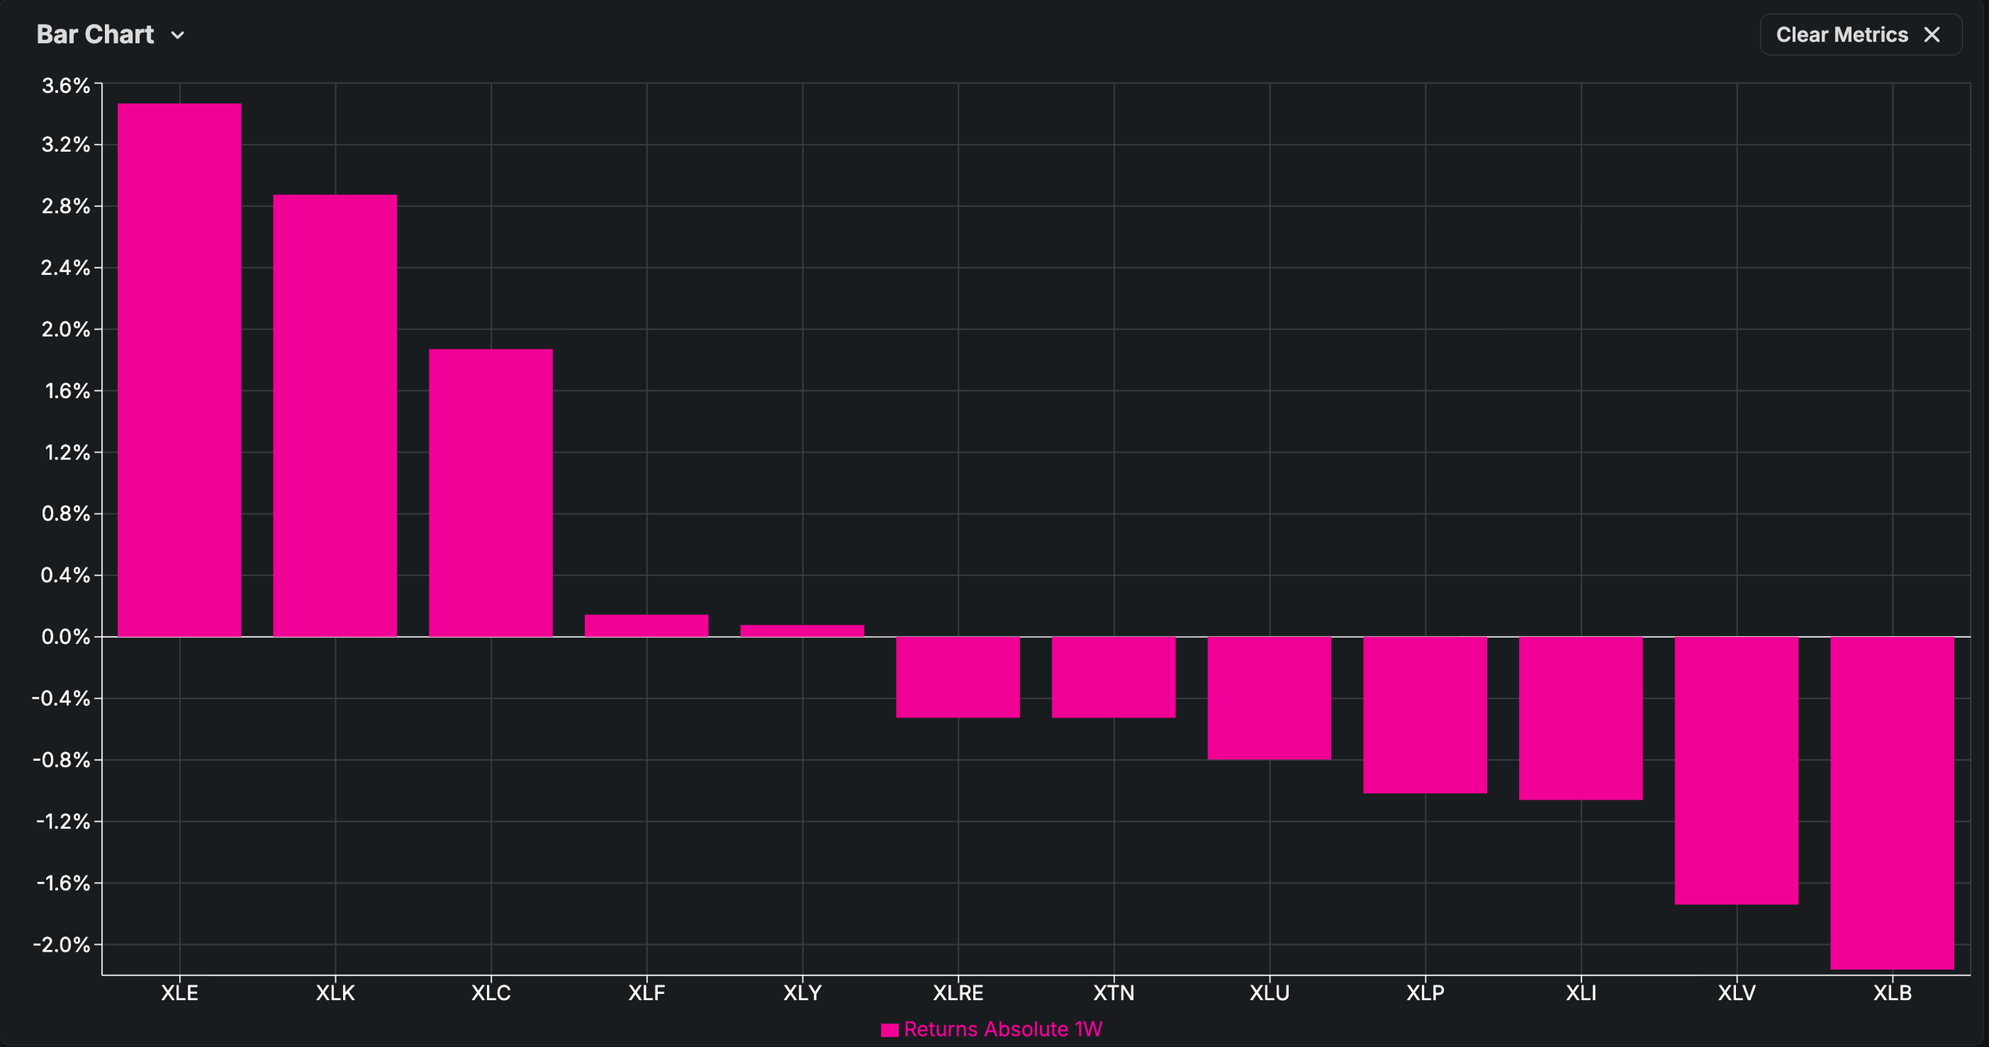Select the XLC bar in the chart
The height and width of the screenshot is (1047, 1989).
pos(491,493)
